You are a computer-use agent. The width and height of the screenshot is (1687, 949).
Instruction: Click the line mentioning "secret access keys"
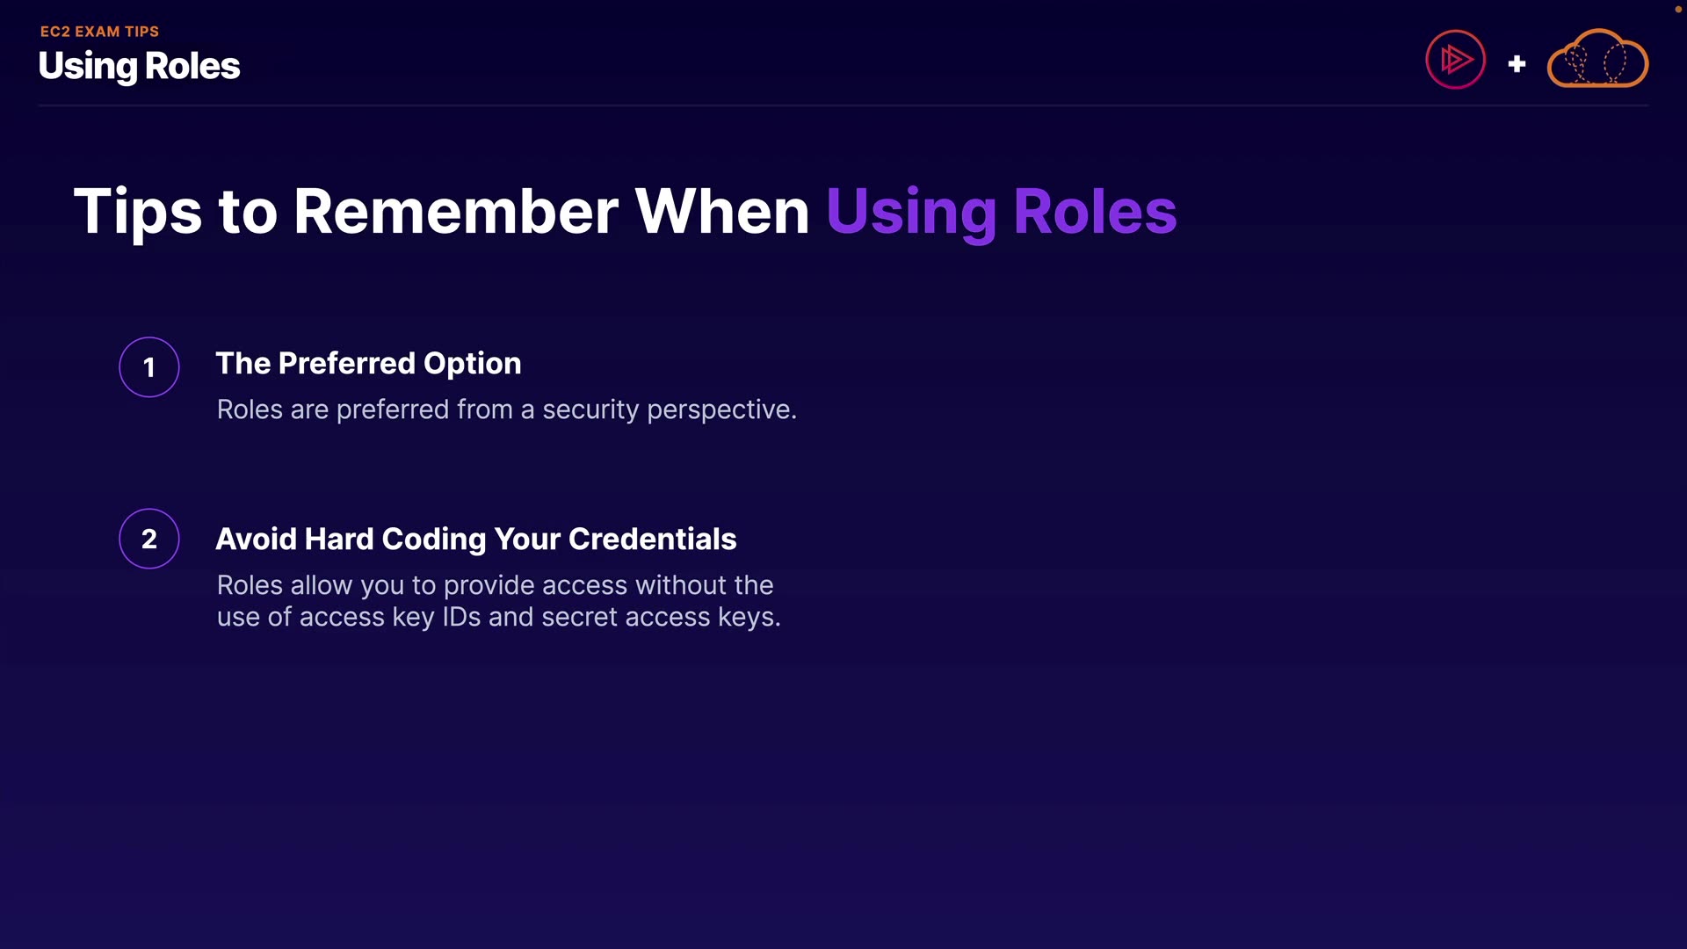tap(498, 617)
